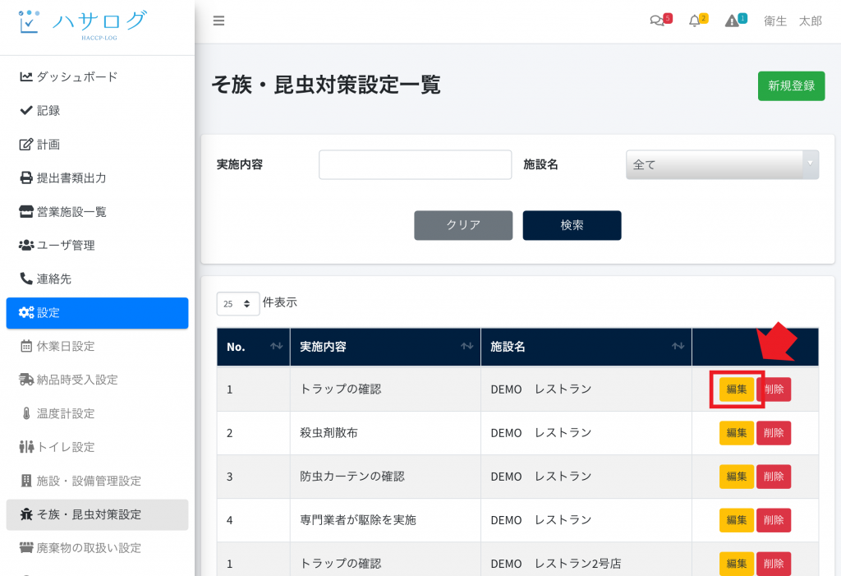Click the 専門業者が駆除を実施 cell text
The height and width of the screenshot is (576, 841).
(x=358, y=519)
